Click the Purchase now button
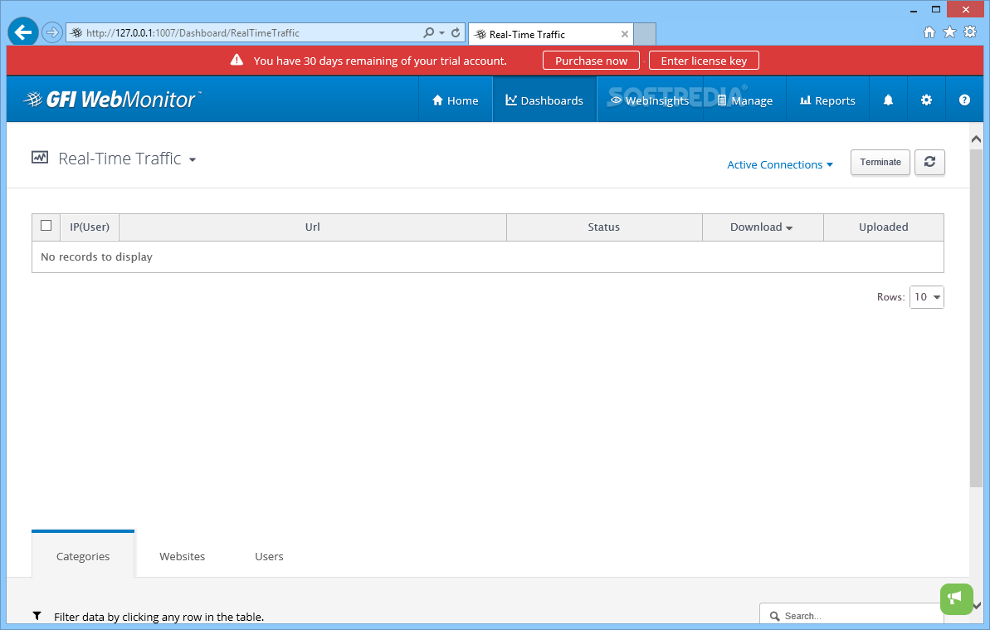 [x=591, y=61]
